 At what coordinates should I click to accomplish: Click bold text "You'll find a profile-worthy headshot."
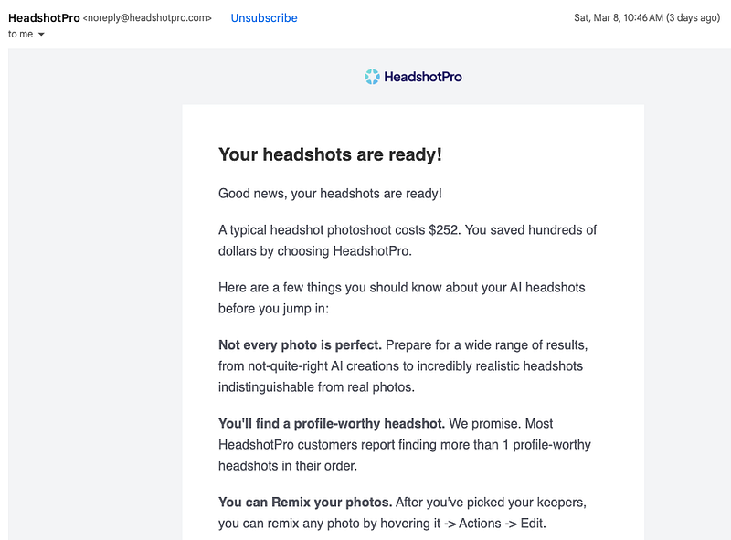[332, 423]
